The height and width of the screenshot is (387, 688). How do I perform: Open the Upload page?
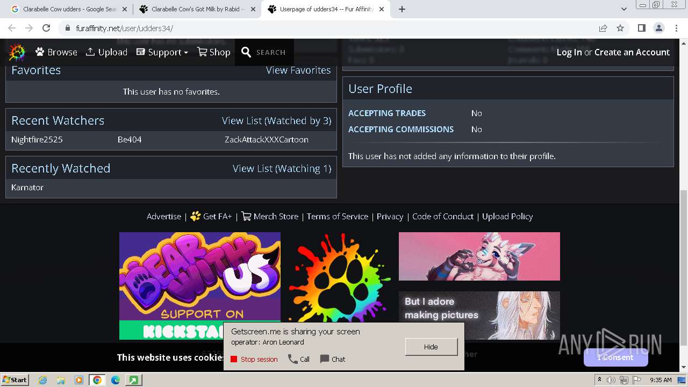pos(106,52)
